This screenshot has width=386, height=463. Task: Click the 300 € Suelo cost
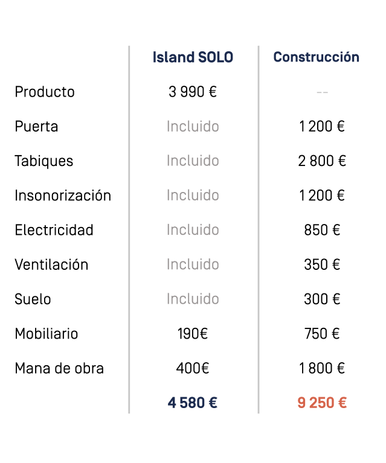322,299
